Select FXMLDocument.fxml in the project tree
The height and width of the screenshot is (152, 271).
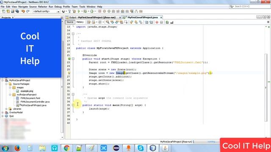point(30,98)
